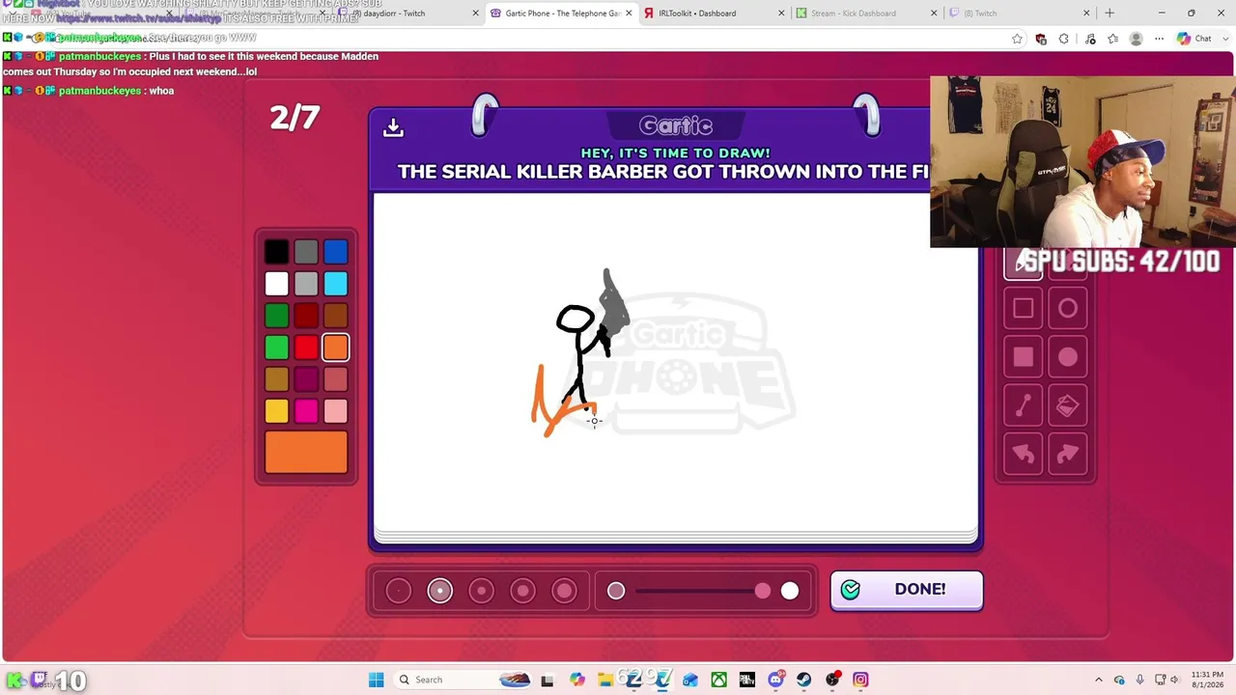Pick the dark green color swatch
The height and width of the screenshot is (695, 1236).
click(x=276, y=316)
